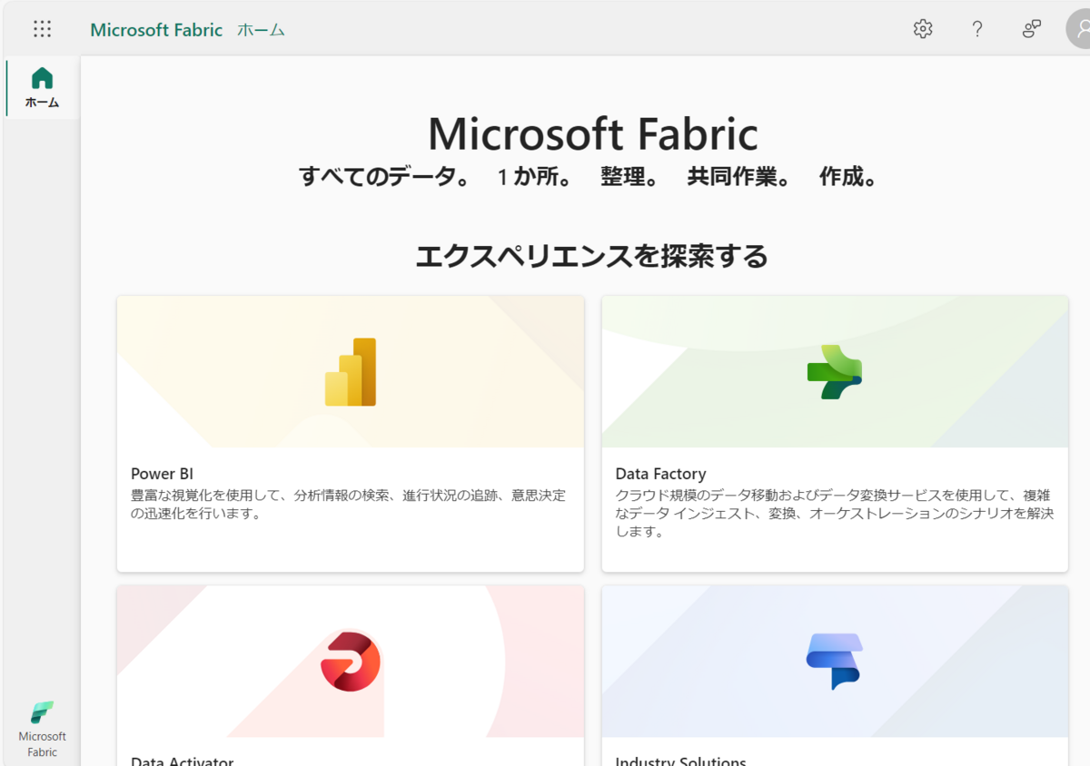1090x766 pixels.
Task: Click the Industry Solutions blue logo
Action: pos(835,662)
